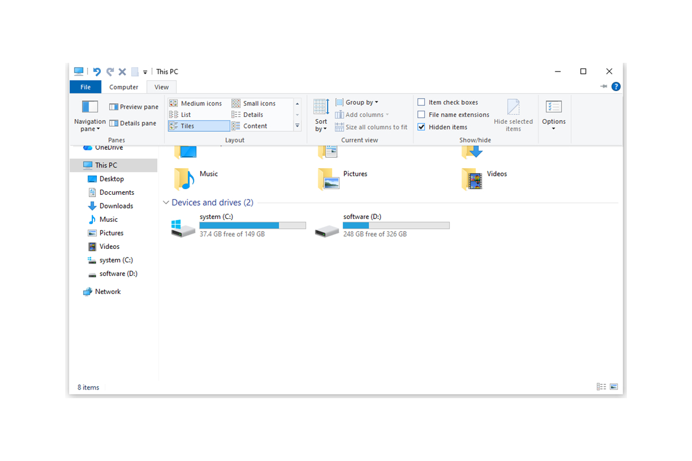Open the File menu
This screenshot has height=461, width=692.
click(x=85, y=86)
